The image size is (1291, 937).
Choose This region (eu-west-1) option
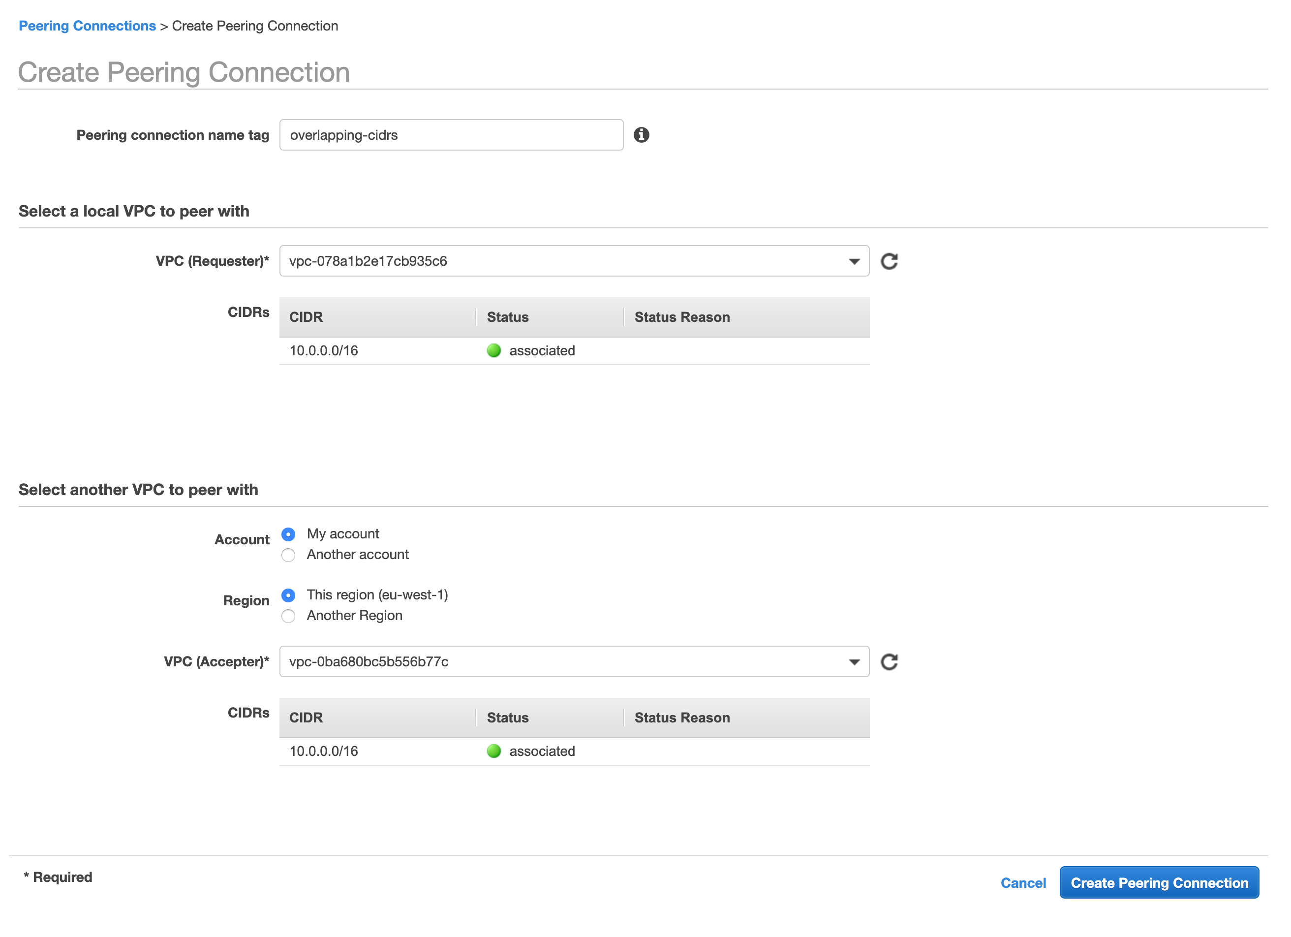point(289,595)
